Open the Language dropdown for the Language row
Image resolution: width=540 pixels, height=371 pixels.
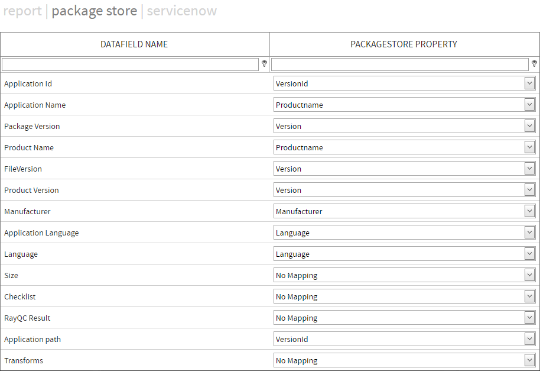529,253
